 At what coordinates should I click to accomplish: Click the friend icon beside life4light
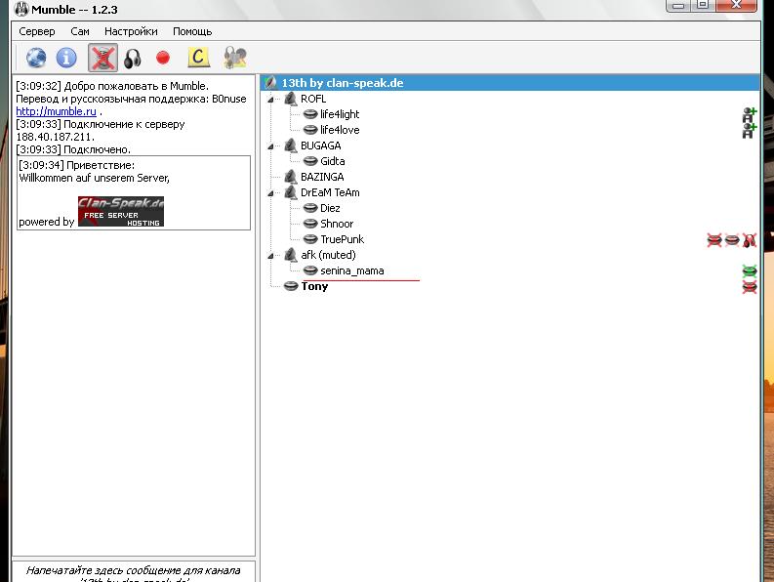749,114
